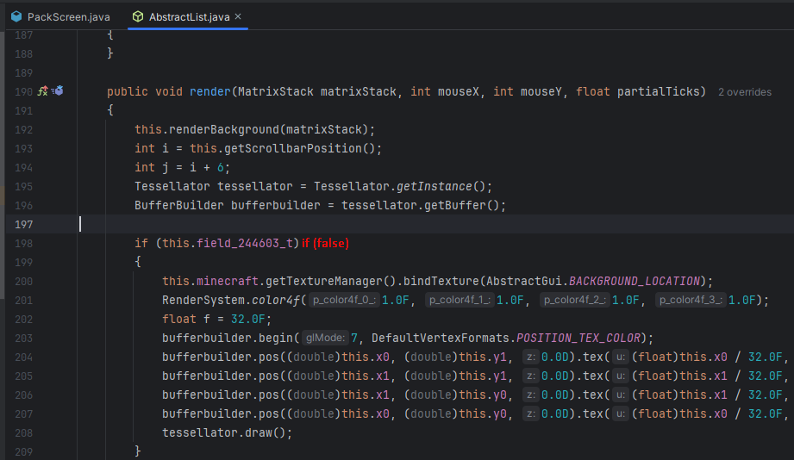This screenshot has width=794, height=460.
Task: Click the 'p_color4f_1_:' parameter hint
Action: coord(460,300)
